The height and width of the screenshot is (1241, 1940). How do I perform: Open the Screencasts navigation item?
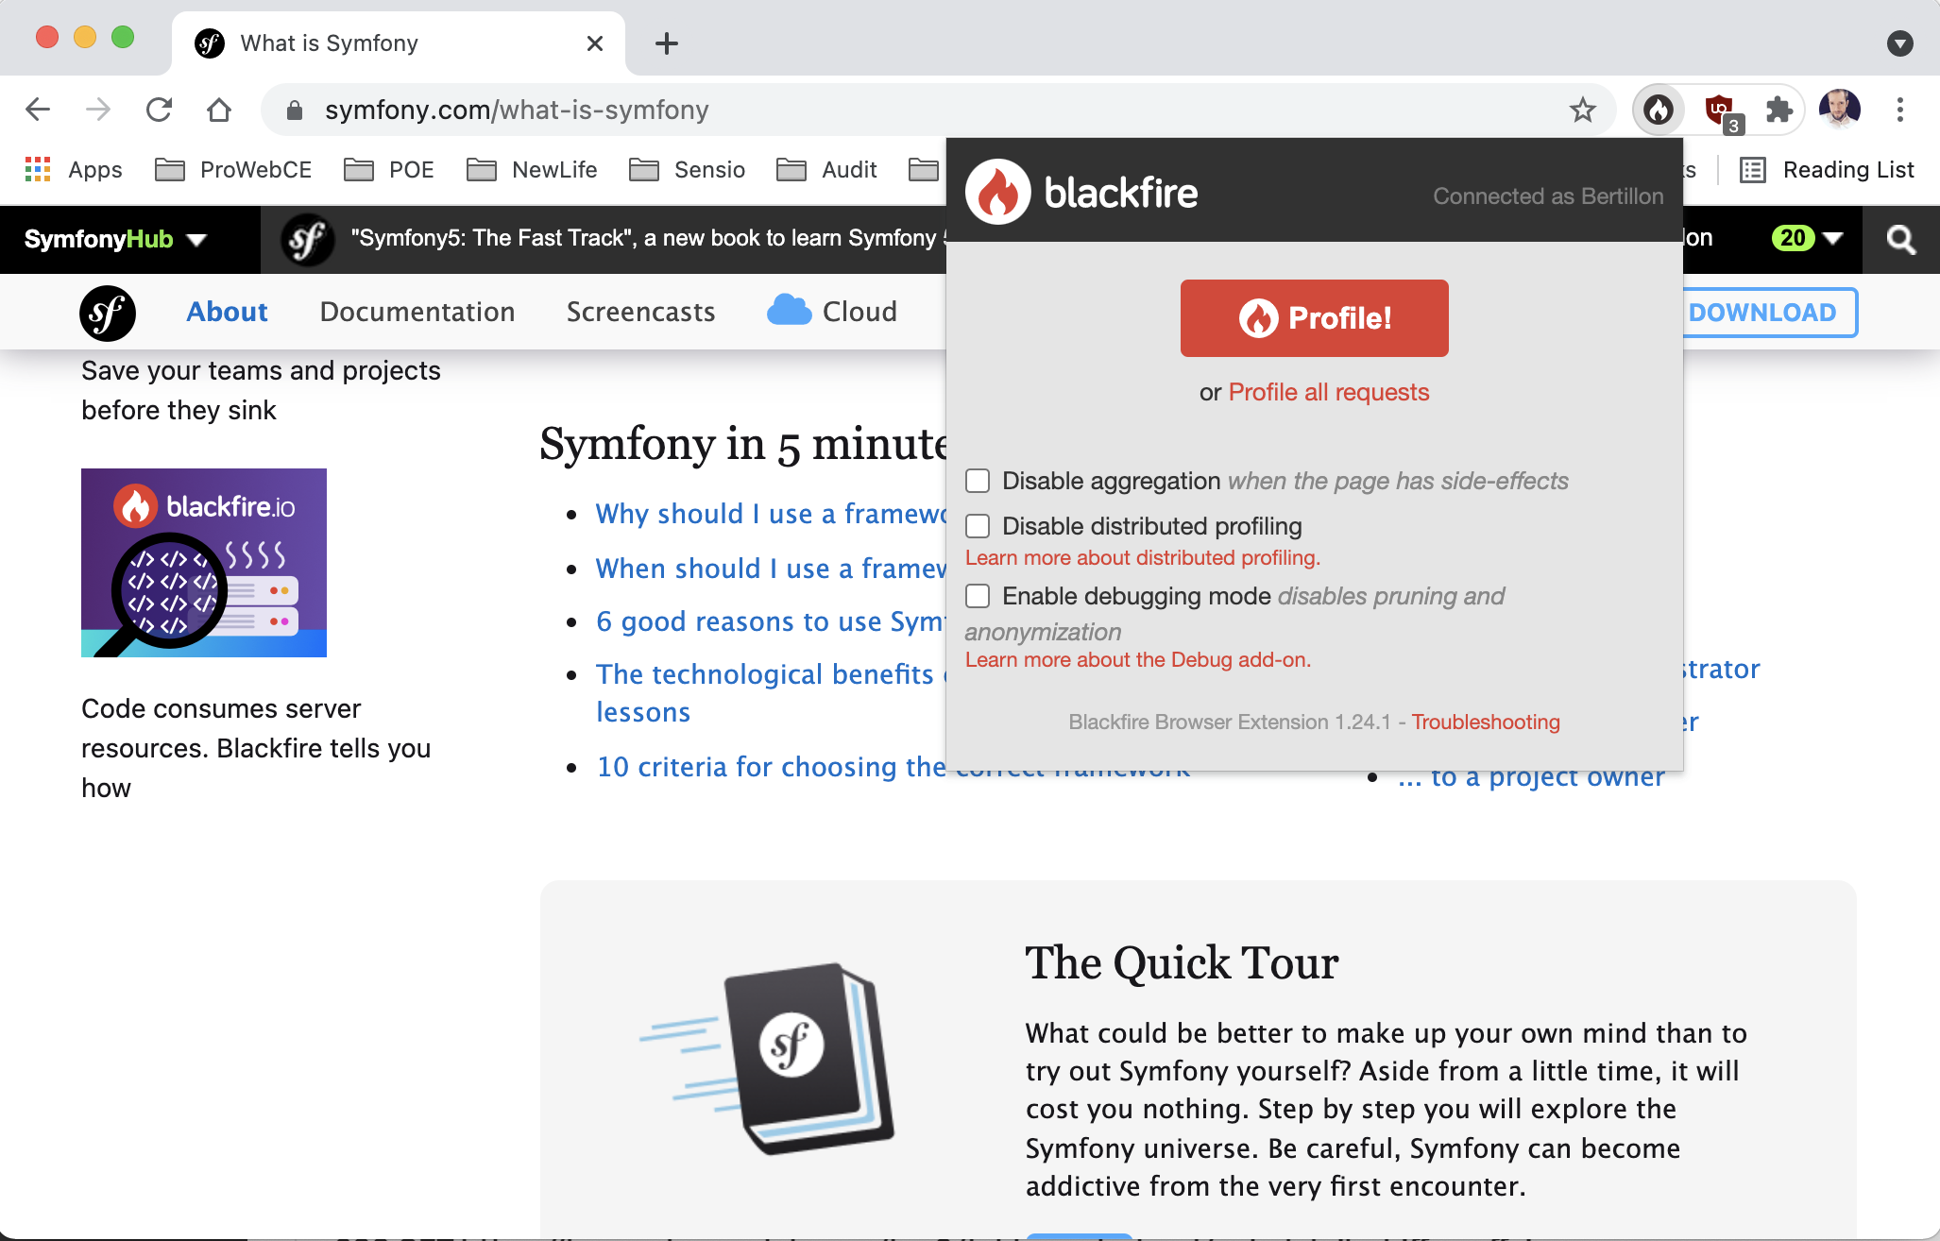(640, 312)
